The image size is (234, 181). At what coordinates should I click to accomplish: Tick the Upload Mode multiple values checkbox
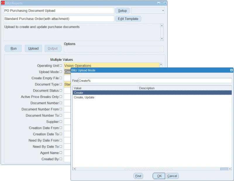click(x=61, y=72)
